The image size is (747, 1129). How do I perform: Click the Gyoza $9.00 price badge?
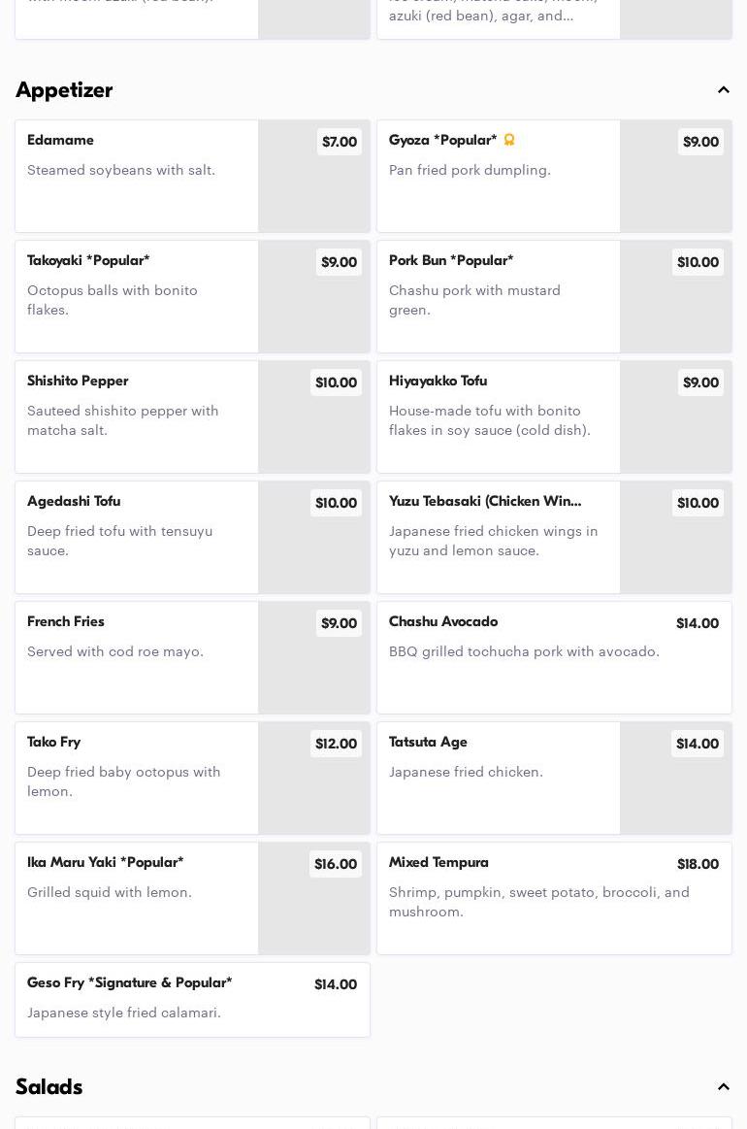[x=700, y=142]
